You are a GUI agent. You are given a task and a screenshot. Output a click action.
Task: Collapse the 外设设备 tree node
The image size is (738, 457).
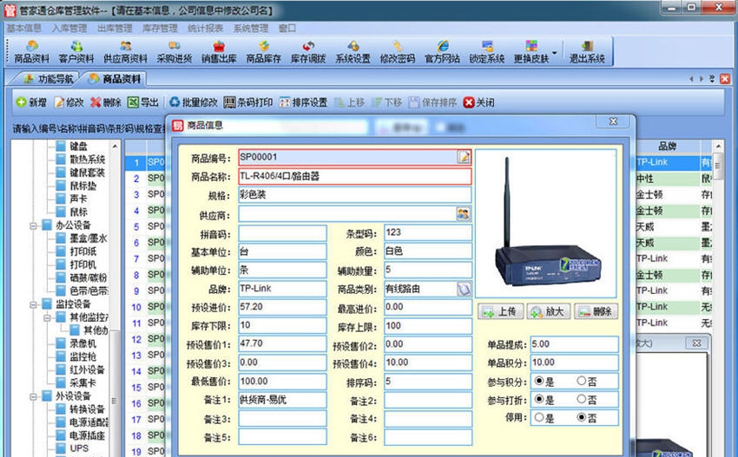tap(33, 397)
